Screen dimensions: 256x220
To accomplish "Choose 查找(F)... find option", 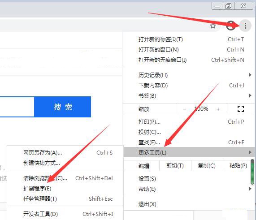I will pyautogui.click(x=189, y=142).
